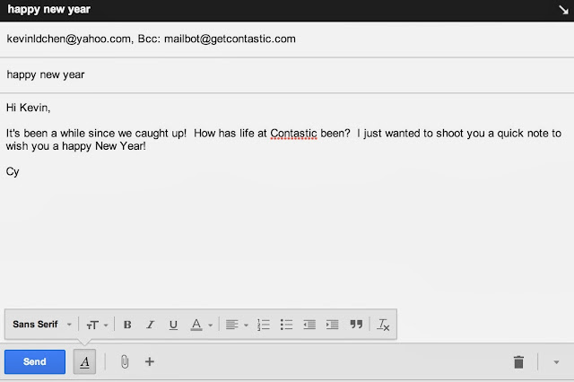Click the misspelled word 'Contastic'

pyautogui.click(x=293, y=134)
